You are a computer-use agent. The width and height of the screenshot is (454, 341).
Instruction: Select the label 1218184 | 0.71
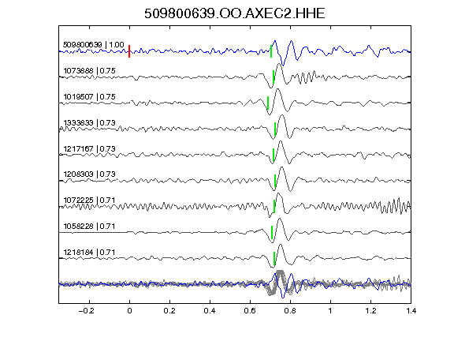[90, 253]
